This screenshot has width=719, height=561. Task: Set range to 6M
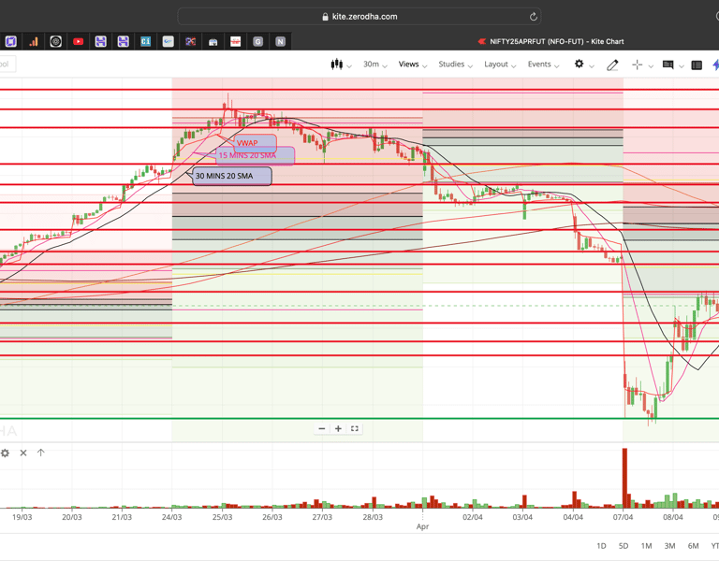[x=693, y=546]
